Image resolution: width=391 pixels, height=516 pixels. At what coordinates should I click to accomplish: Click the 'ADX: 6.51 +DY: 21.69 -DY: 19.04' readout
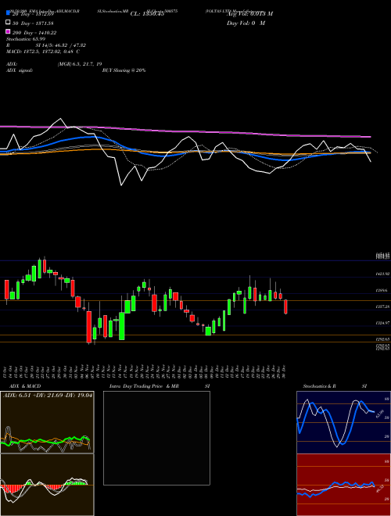[48, 395]
